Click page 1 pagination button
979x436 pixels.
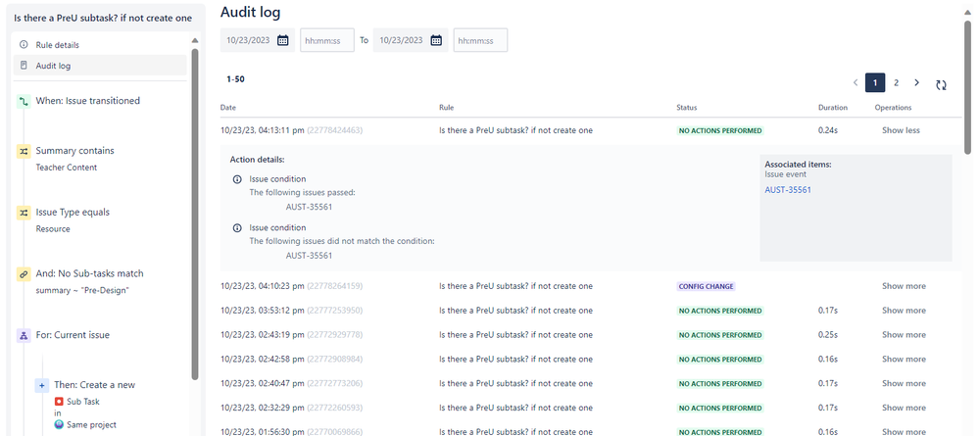[x=875, y=82]
